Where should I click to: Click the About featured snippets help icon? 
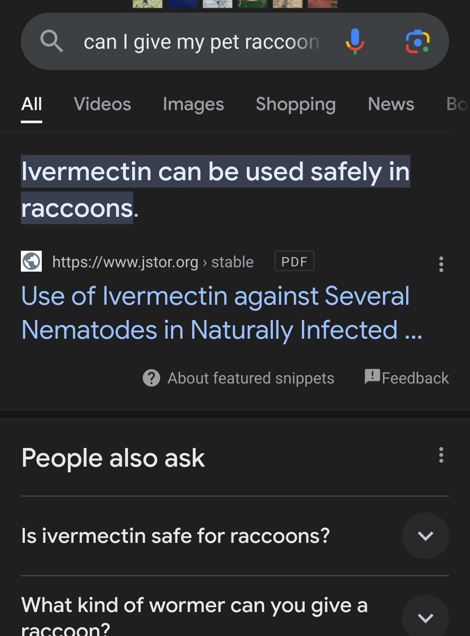(x=151, y=378)
